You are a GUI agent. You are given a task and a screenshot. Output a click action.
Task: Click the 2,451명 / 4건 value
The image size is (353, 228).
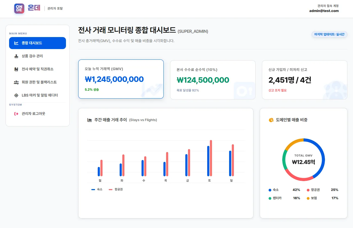pos(290,80)
